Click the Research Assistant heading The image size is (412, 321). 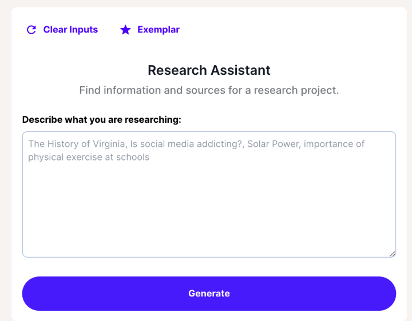click(x=209, y=70)
